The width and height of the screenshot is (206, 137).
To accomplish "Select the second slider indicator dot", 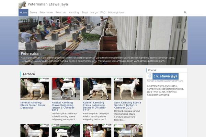I will pos(105,63).
